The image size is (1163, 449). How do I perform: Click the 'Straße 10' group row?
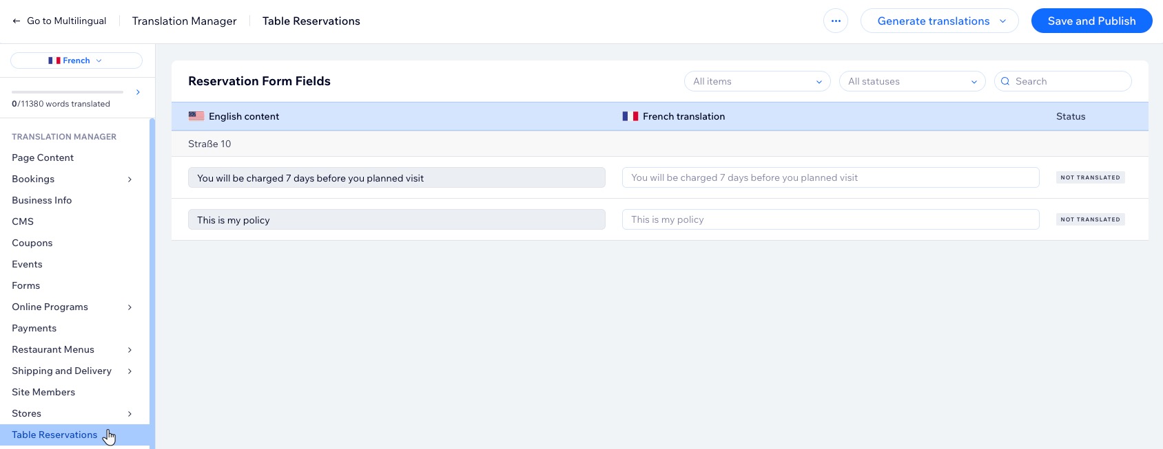660,144
